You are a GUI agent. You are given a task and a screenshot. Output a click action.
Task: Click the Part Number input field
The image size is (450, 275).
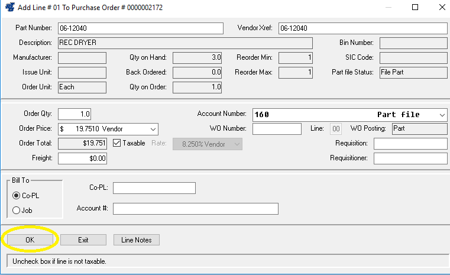point(140,28)
